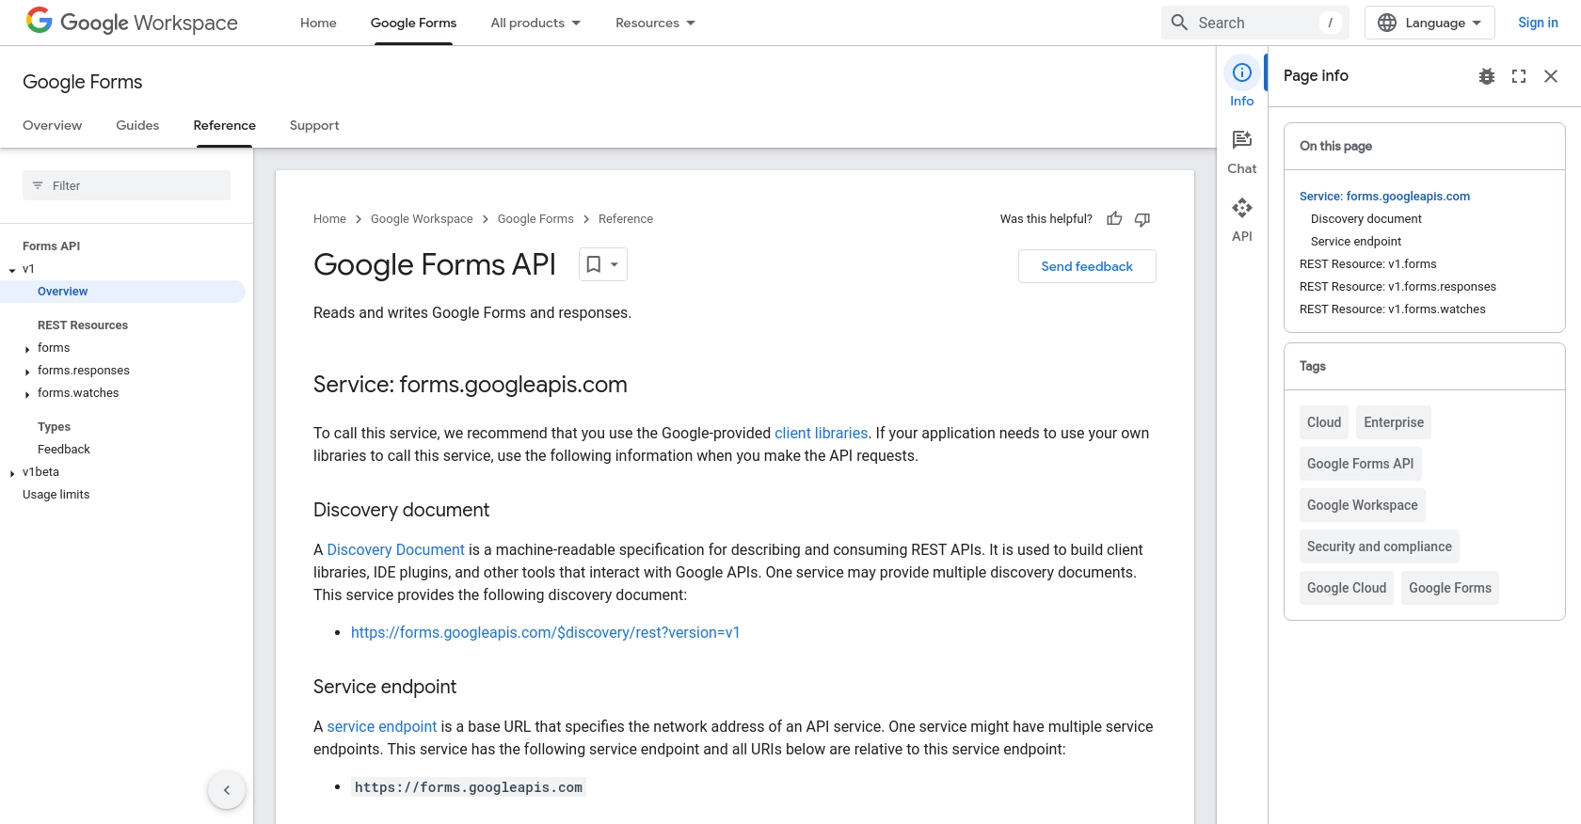
Task: Click the Google Workspace logo
Action: coord(132,21)
